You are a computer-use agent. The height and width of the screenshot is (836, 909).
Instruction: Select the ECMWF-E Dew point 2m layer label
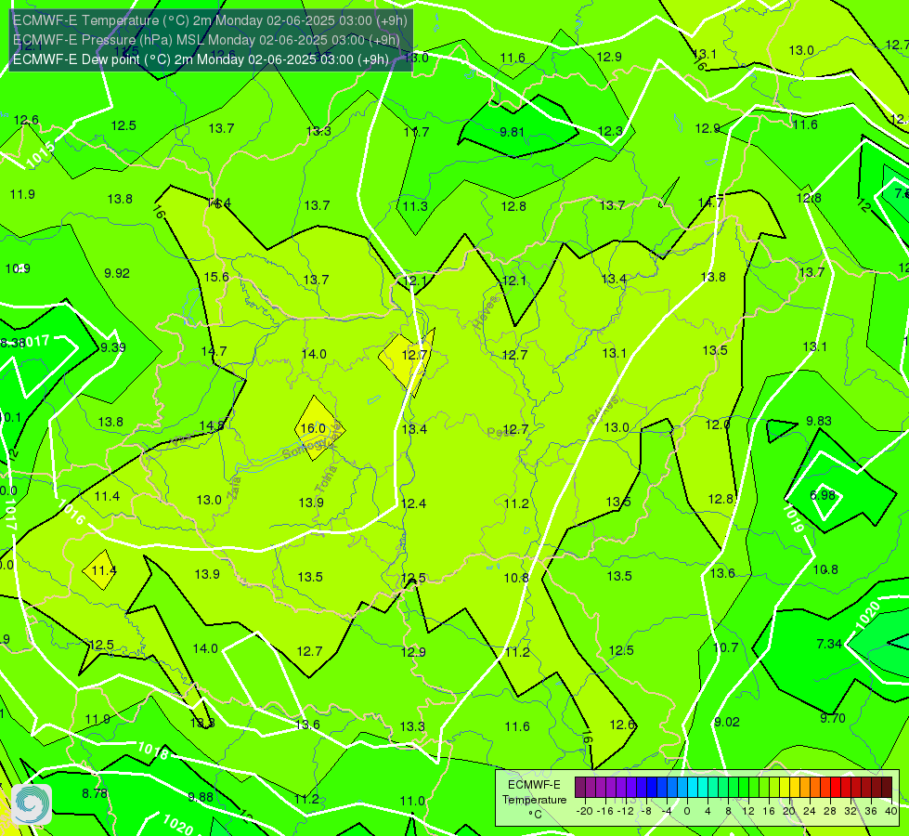[201, 59]
